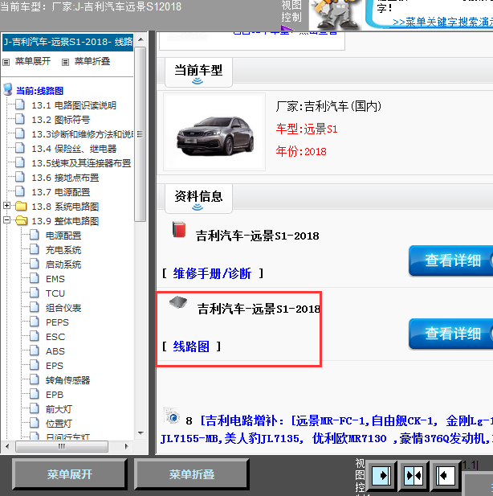Click the computer icon beside 当前:线路图
The image size is (493, 496).
pos(8,90)
